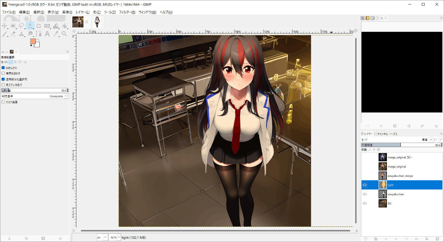Image resolution: width=444 pixels, height=242 pixels.
Task: Lower the selected layer
Action: (x=396, y=239)
